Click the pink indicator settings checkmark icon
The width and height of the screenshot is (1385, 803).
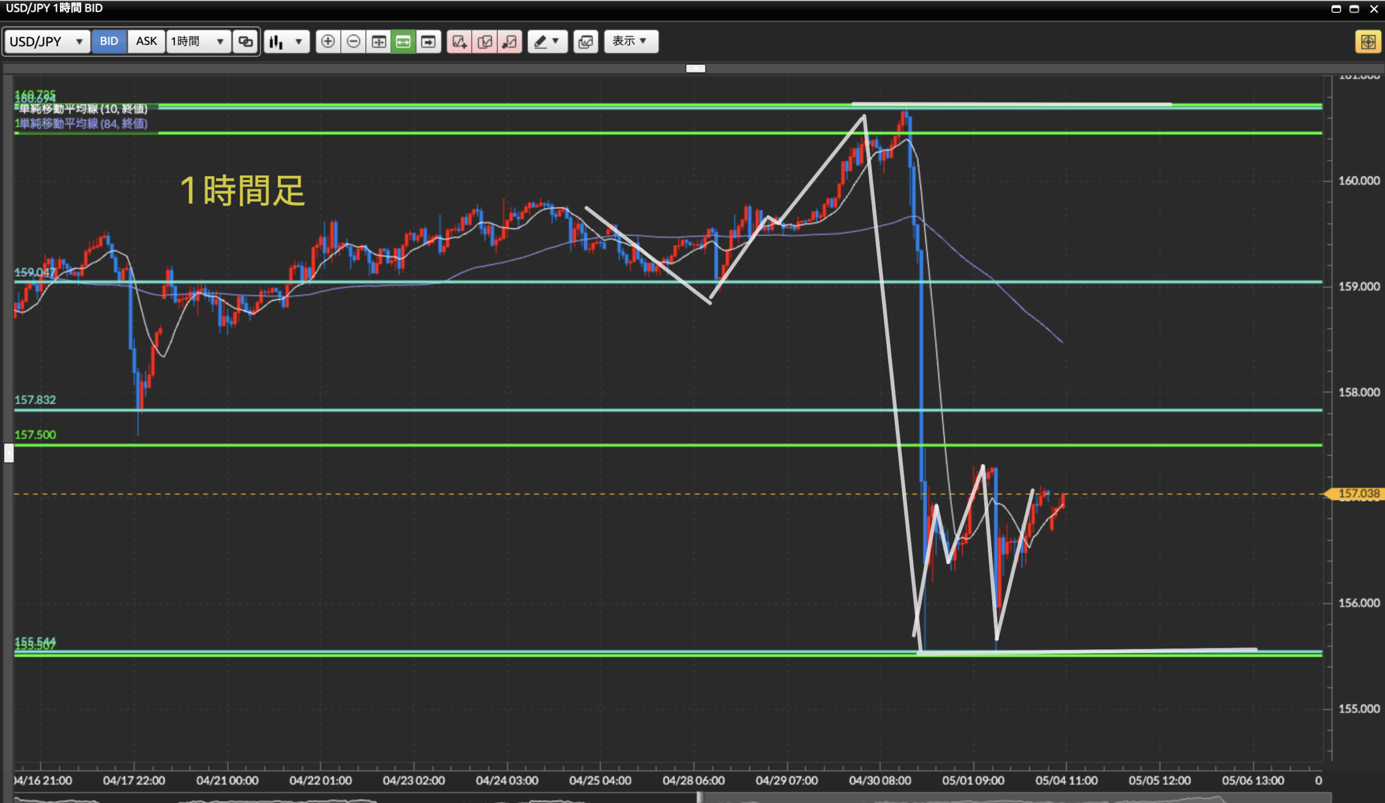[485, 42]
